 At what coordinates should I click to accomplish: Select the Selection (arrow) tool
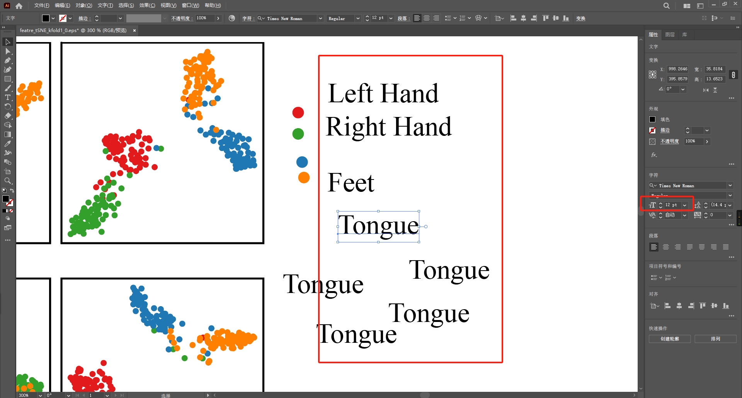(8, 42)
